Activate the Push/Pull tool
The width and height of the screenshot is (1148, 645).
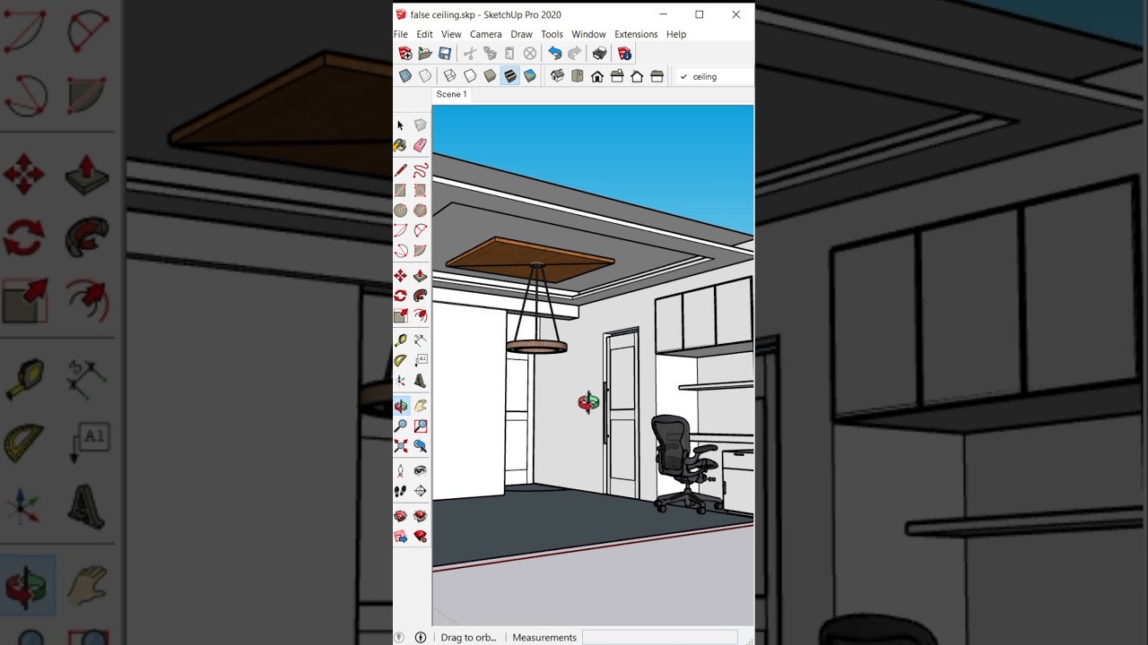420,276
